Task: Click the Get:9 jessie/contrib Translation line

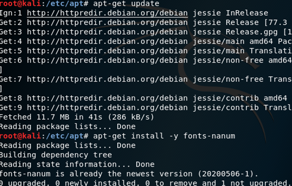Action: [146, 107]
